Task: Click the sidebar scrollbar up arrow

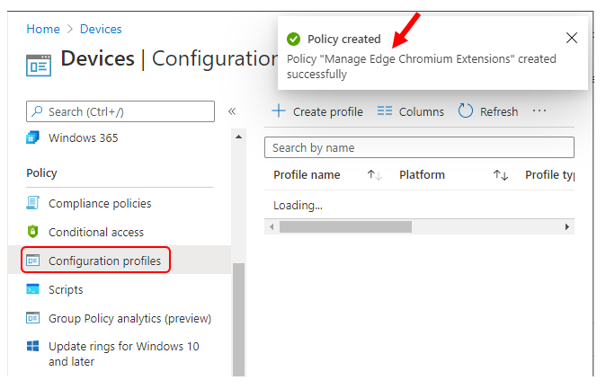Action: (239, 137)
